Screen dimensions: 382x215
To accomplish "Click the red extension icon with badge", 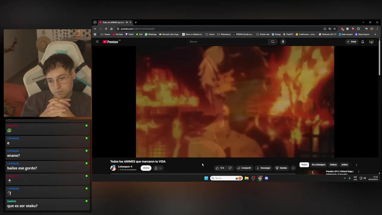I will 342,29.
